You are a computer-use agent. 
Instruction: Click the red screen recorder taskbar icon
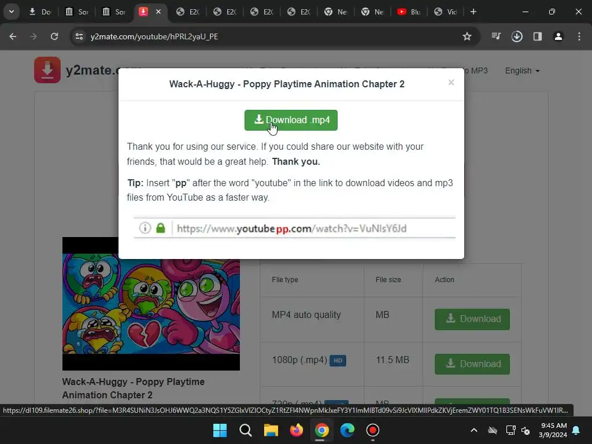[x=373, y=430]
